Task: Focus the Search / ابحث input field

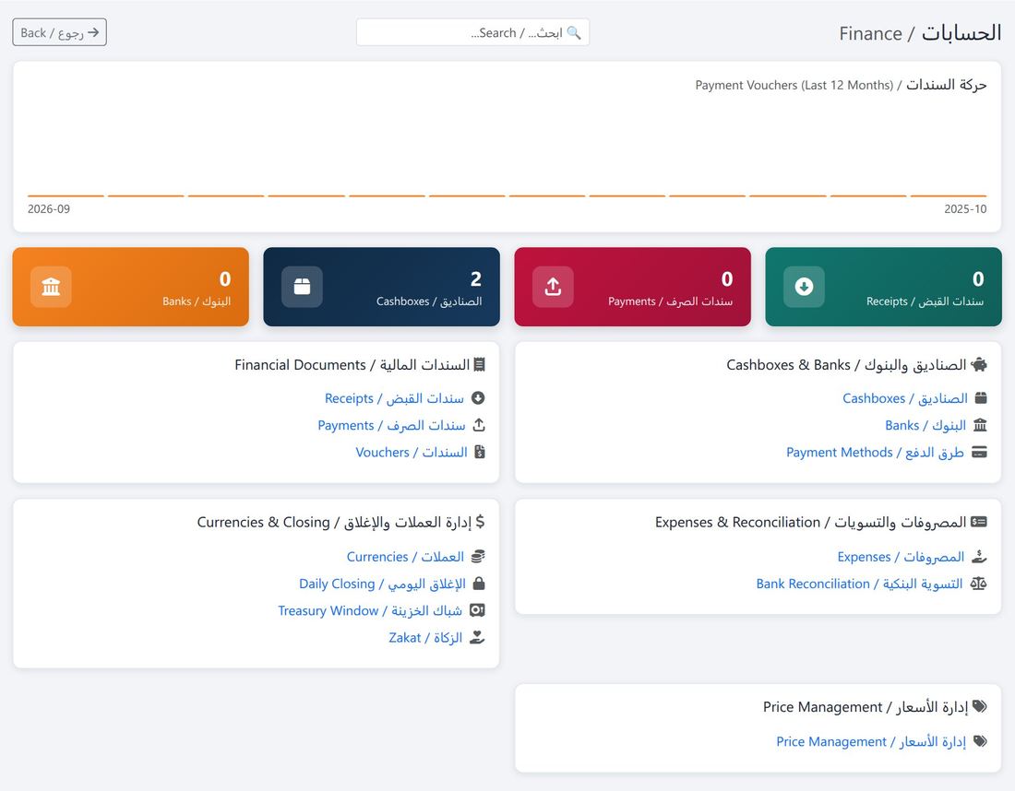Action: pos(472,32)
